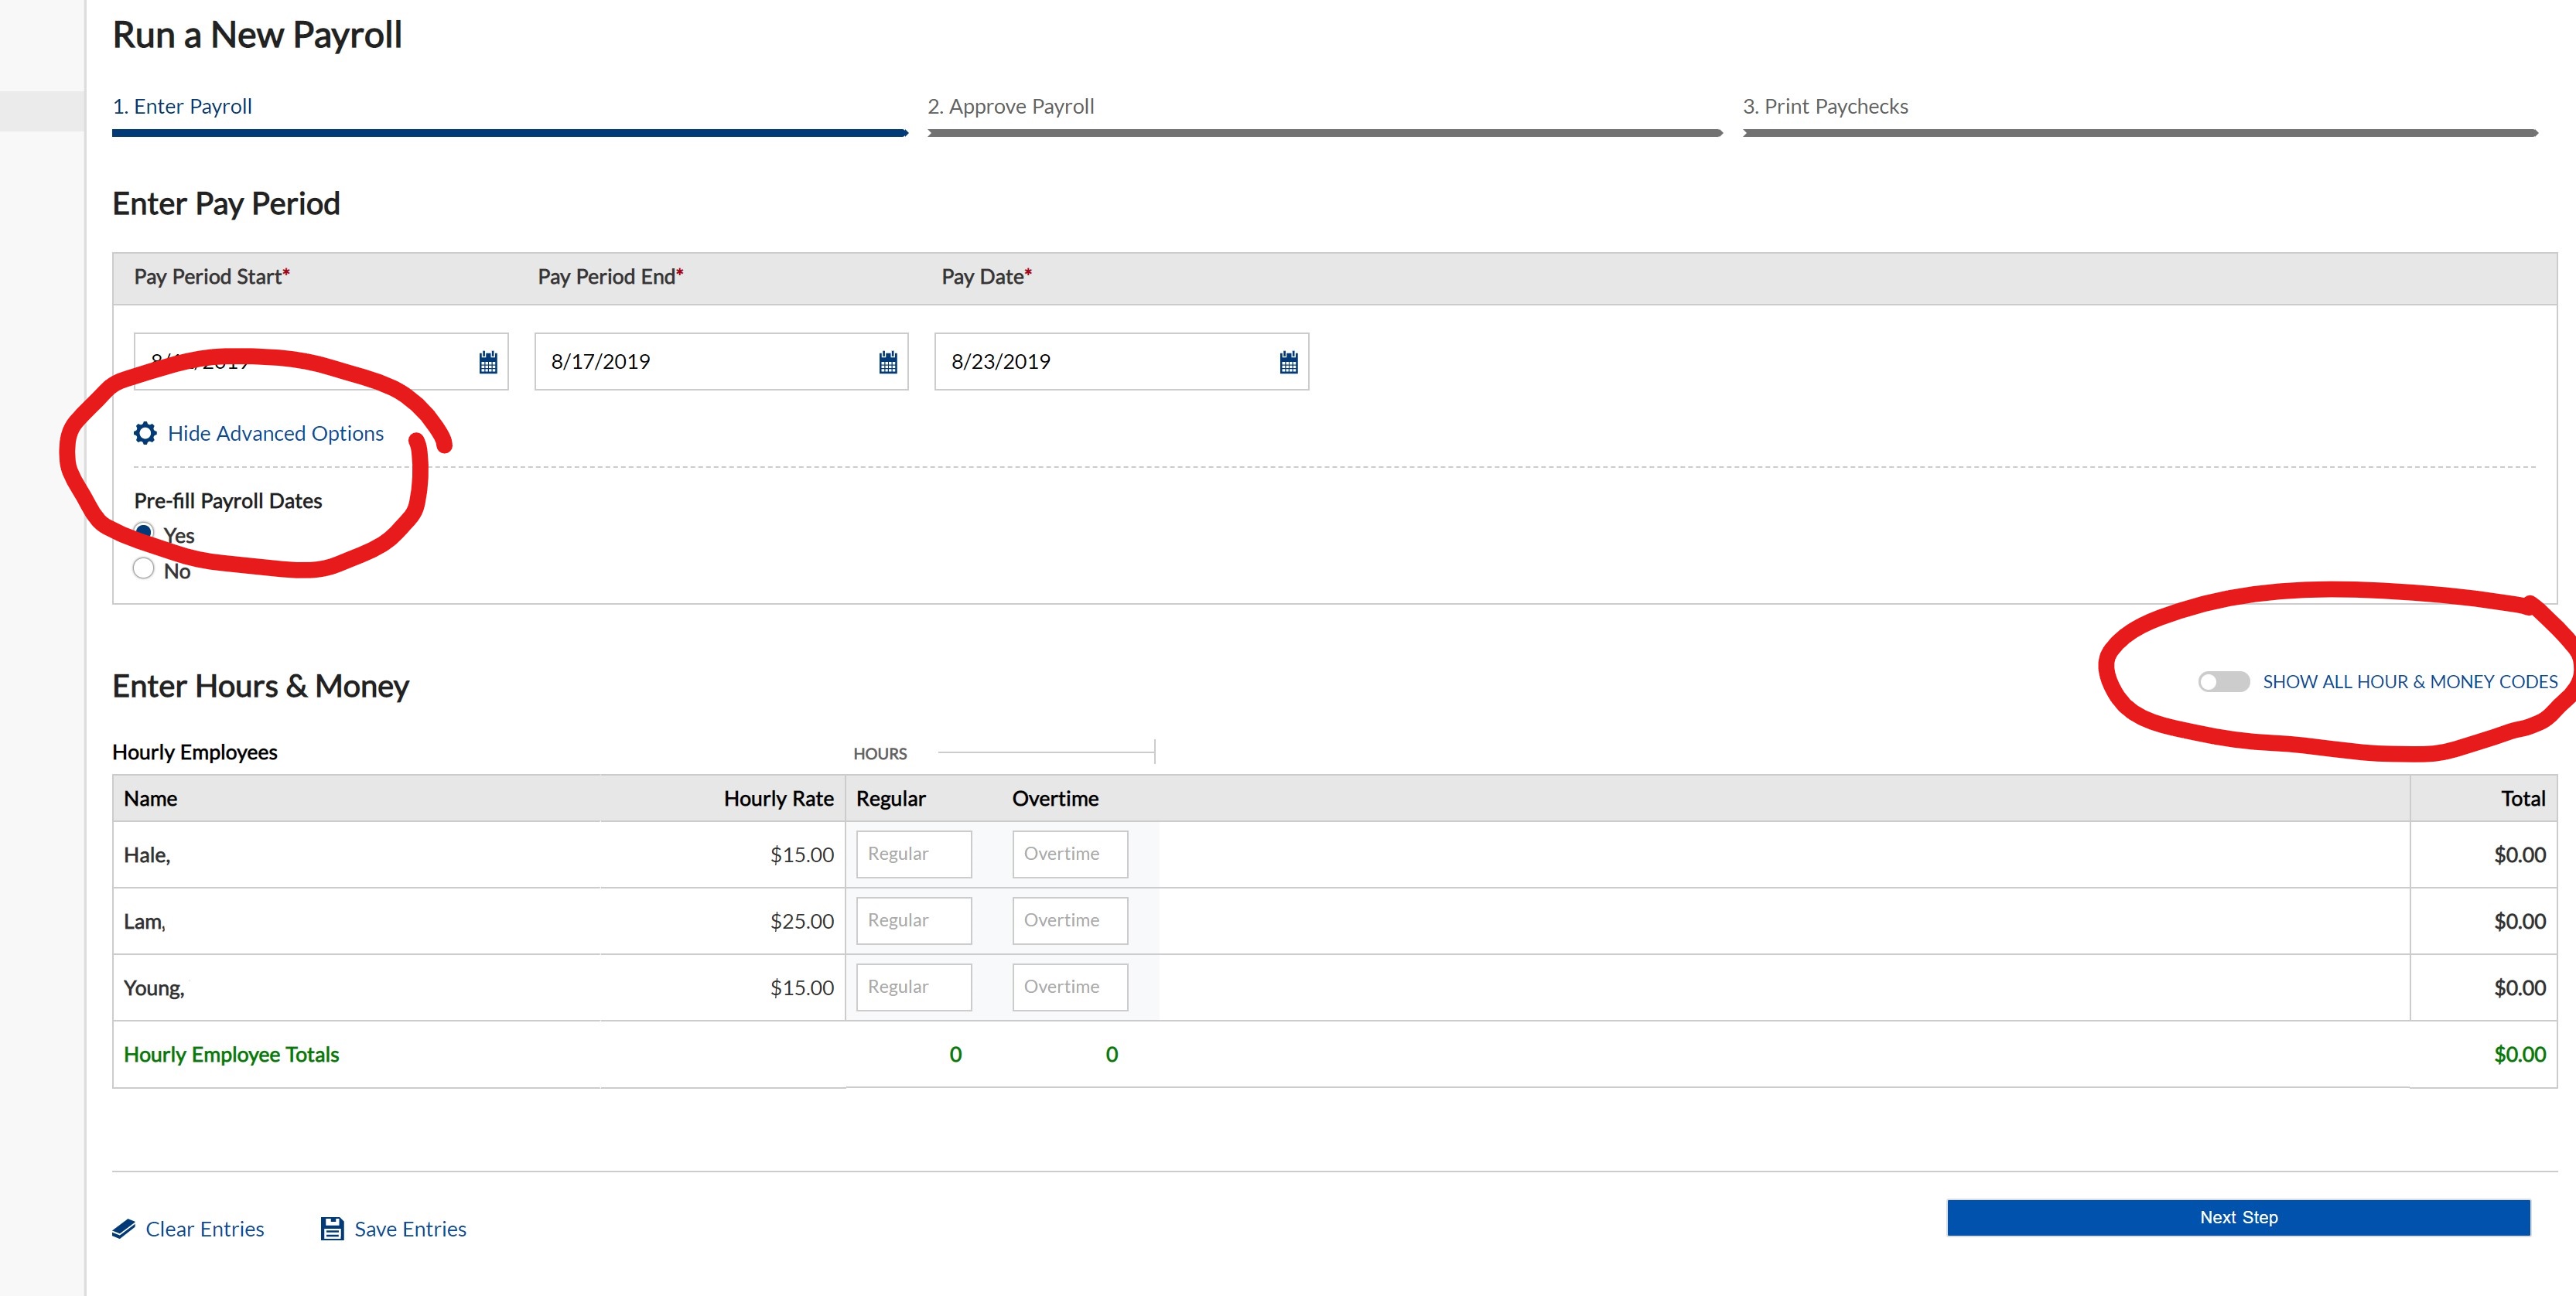Click the Advanced Options gear icon
Viewport: 2576px width, 1296px height.
coord(145,433)
